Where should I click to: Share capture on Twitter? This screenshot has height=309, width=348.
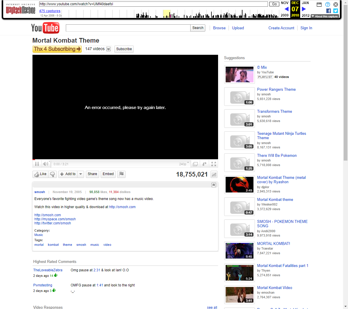(336, 11)
